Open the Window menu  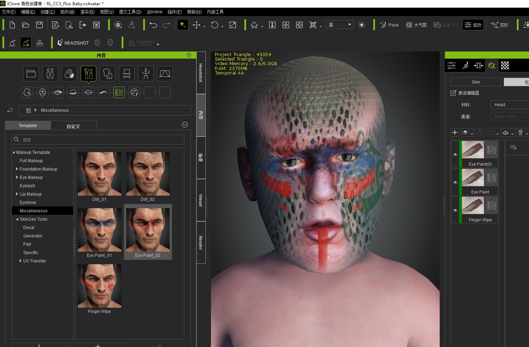(x=154, y=12)
